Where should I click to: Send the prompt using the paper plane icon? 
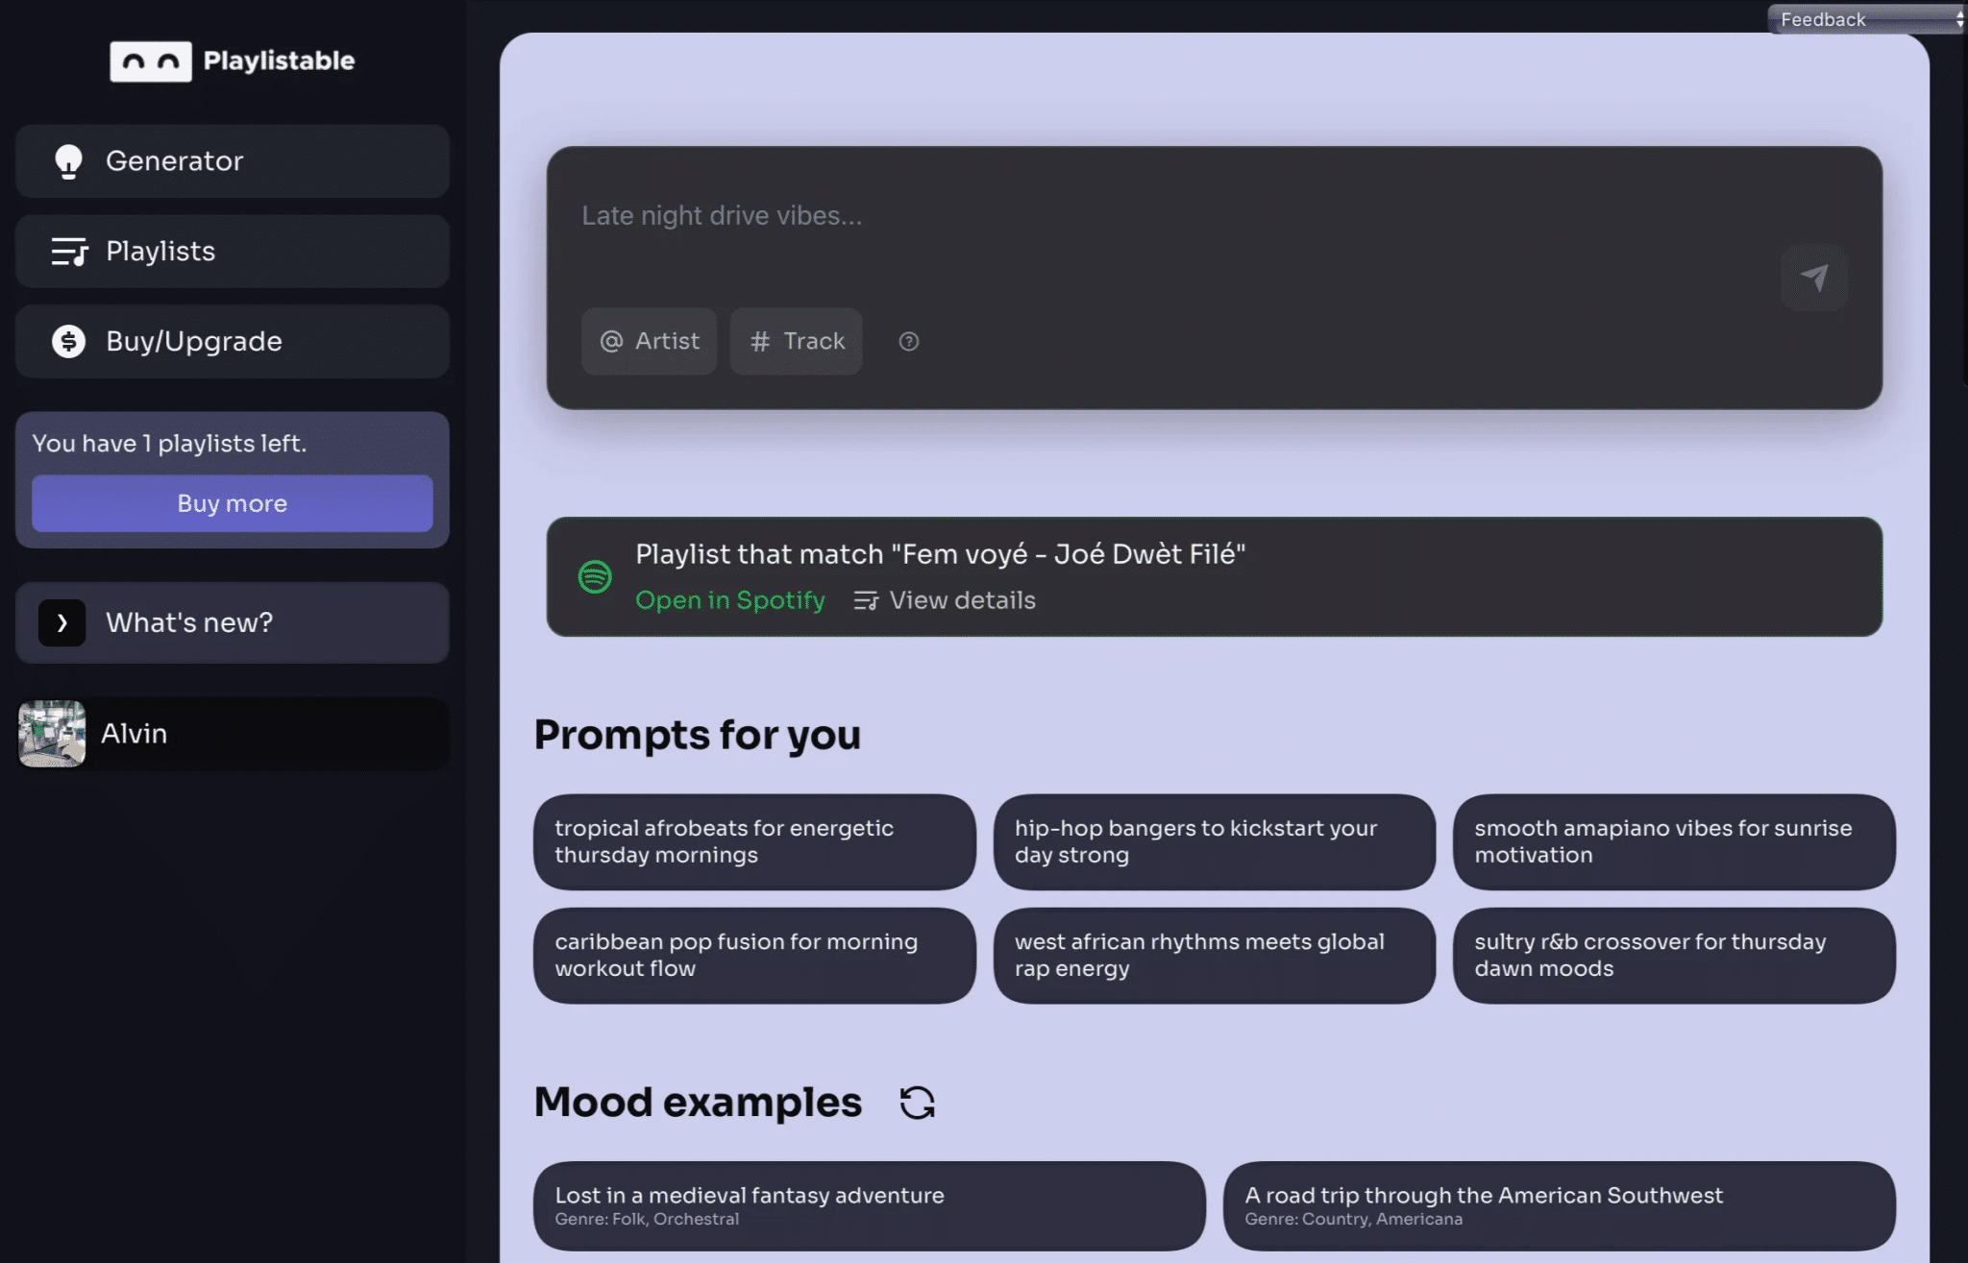click(x=1814, y=277)
